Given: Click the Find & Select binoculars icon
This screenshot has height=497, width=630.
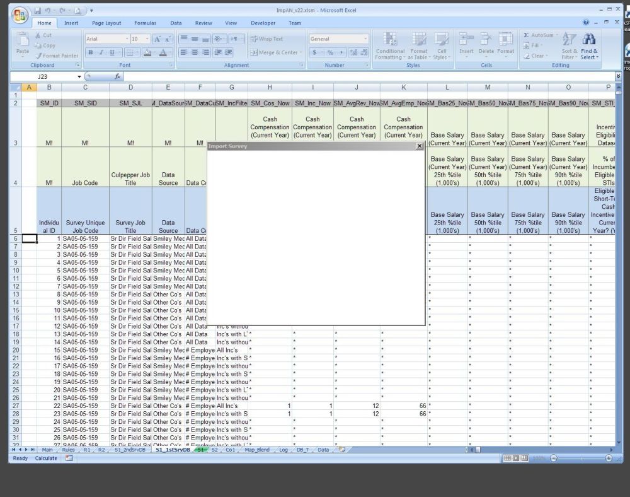Looking at the screenshot, I should tap(590, 40).
